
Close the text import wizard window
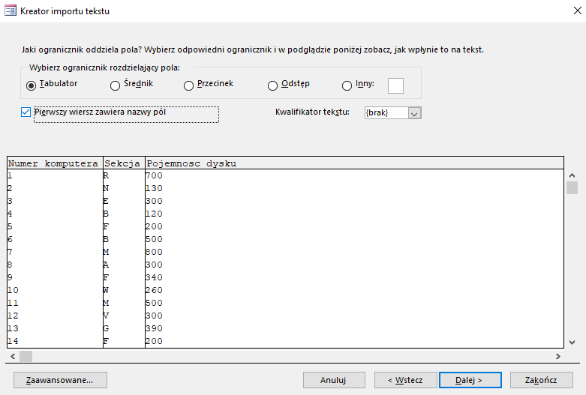click(578, 10)
